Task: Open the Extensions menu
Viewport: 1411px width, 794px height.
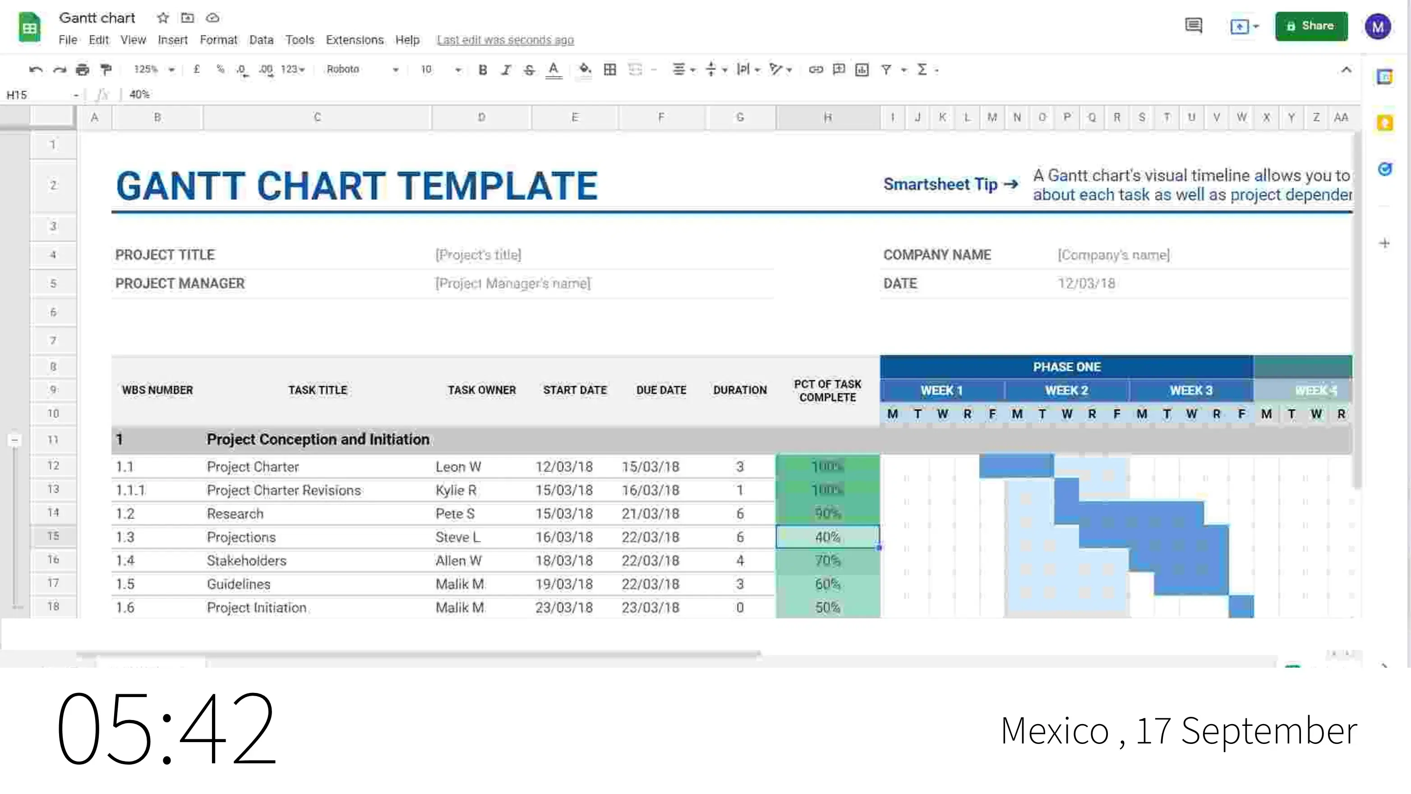Action: 355,39
